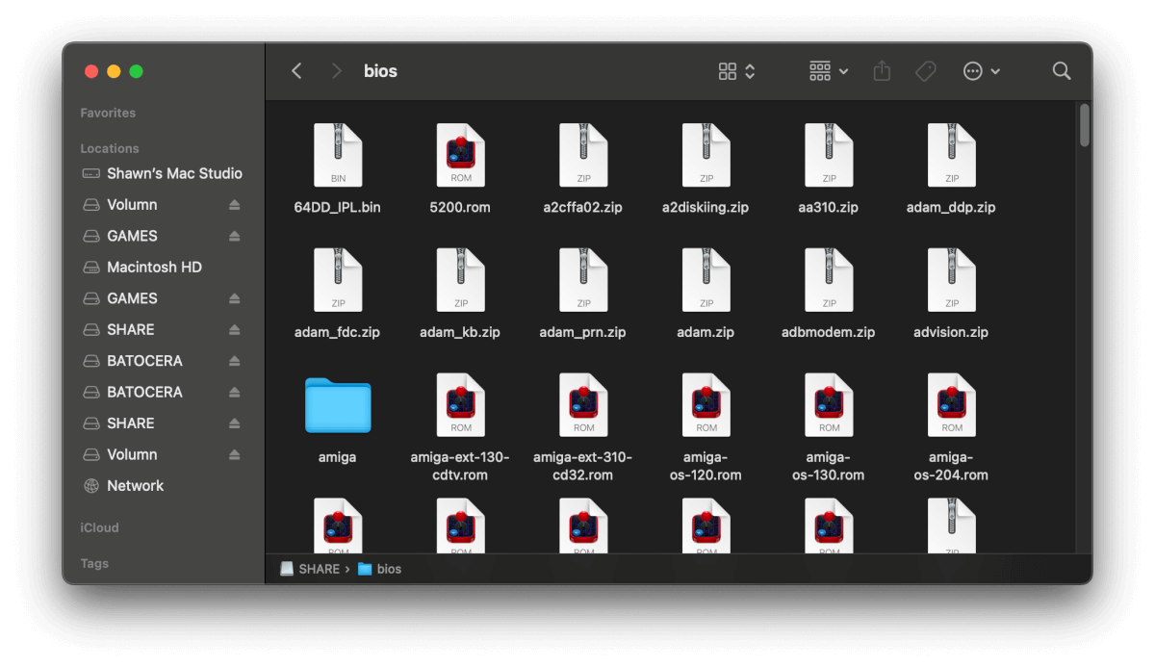
Task: Click SHARE in the bottom path bar
Action: [319, 569]
